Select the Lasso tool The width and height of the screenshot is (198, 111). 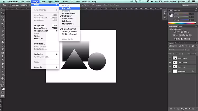pos(3,20)
